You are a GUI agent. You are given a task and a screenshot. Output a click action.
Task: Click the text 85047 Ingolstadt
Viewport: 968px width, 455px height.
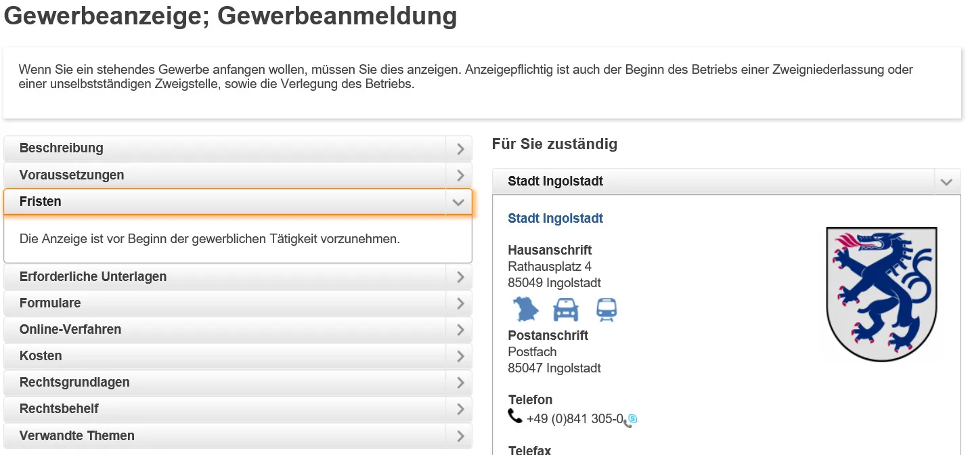(x=554, y=368)
